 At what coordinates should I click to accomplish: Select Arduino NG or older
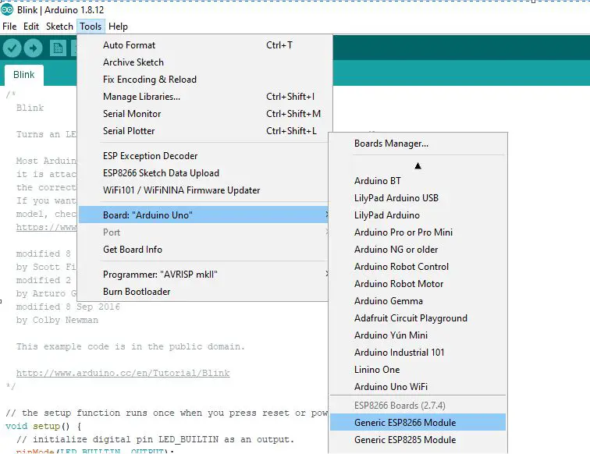pos(418,250)
